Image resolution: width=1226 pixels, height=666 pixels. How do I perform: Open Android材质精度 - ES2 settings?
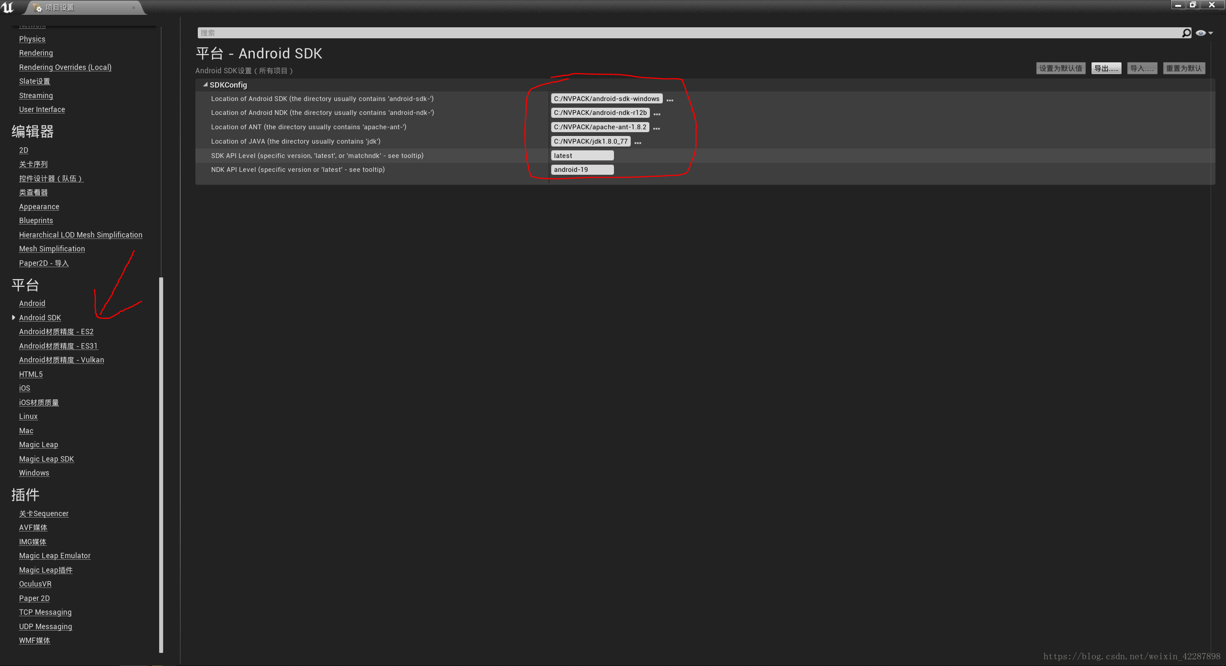click(57, 331)
